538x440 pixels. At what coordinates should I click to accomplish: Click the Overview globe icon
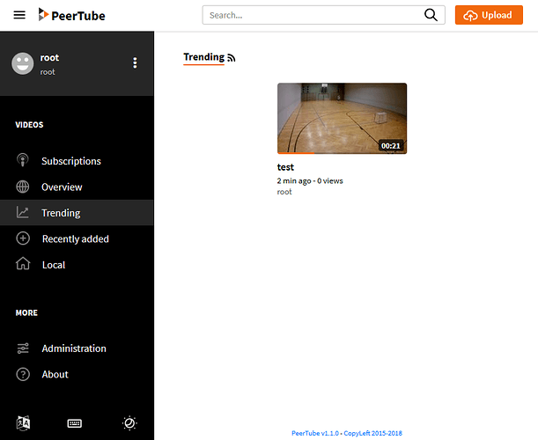pos(23,187)
